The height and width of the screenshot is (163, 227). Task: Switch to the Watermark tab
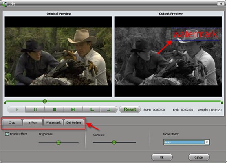[x=53, y=122]
